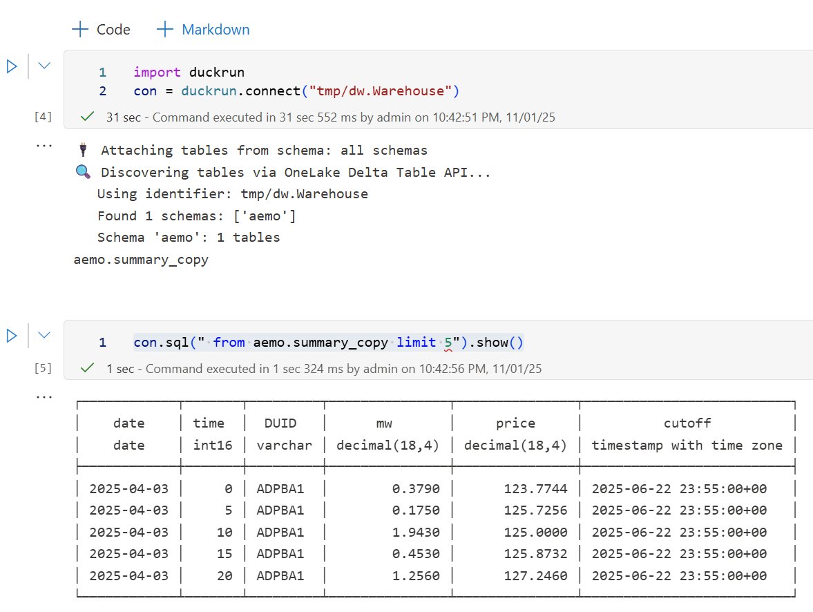Click output line "Found 1 schemas: ['aemo']"

[x=196, y=216]
